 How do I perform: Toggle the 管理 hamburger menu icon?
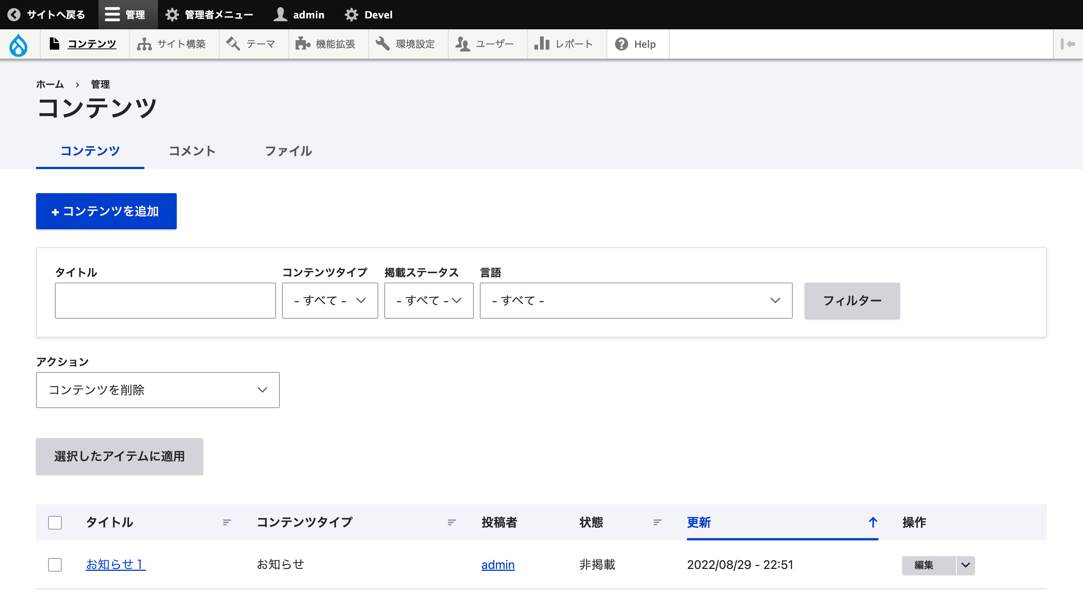tap(112, 15)
